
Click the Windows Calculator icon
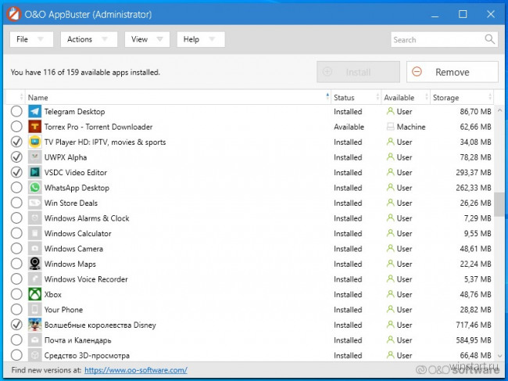pos(34,233)
